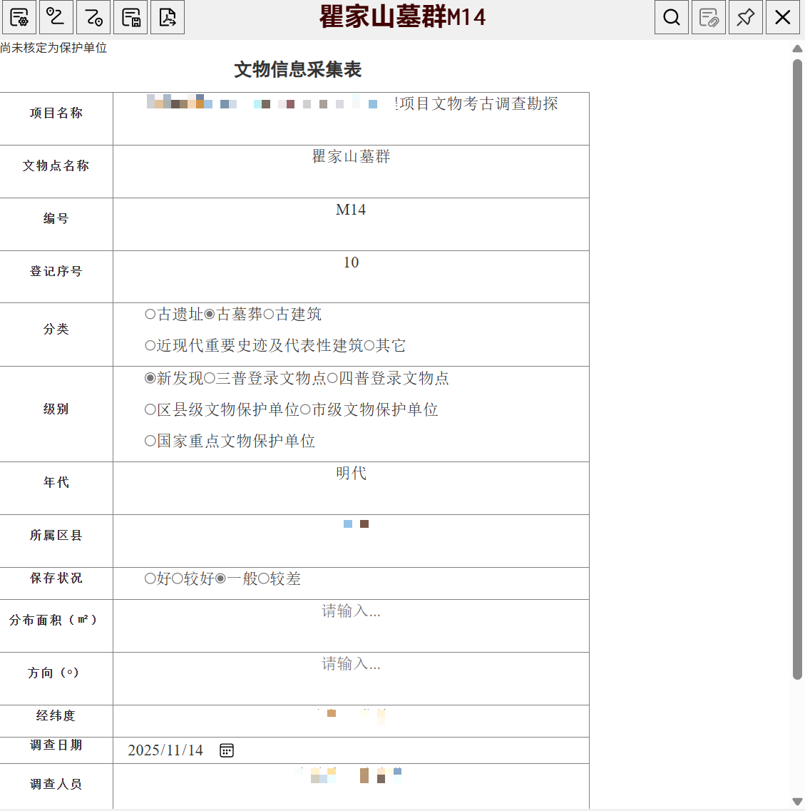Open the form settings icon on the toolbar
Viewport: 805px width, 811px height.
(19, 17)
